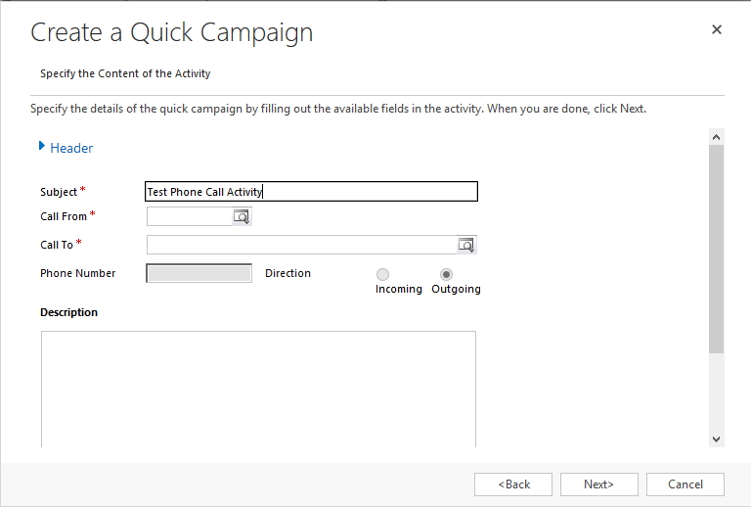Click in the Description text area
The image size is (751, 507).
coord(258,390)
